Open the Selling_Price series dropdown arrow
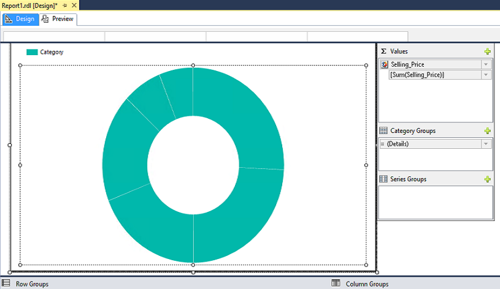This screenshot has width=500, height=289. click(486, 64)
